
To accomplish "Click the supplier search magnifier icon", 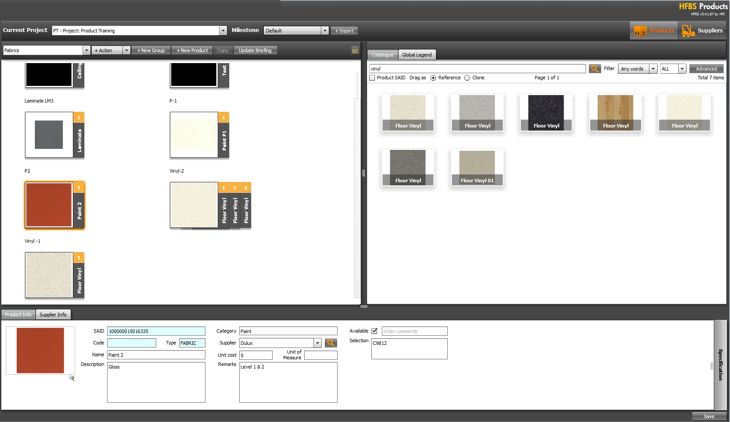I will (x=331, y=343).
